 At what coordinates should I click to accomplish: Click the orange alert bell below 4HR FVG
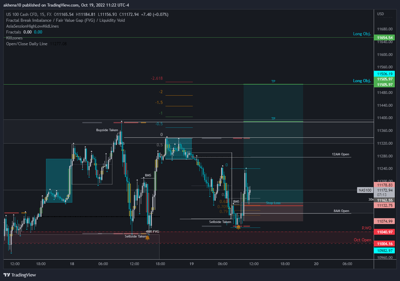[147, 238]
